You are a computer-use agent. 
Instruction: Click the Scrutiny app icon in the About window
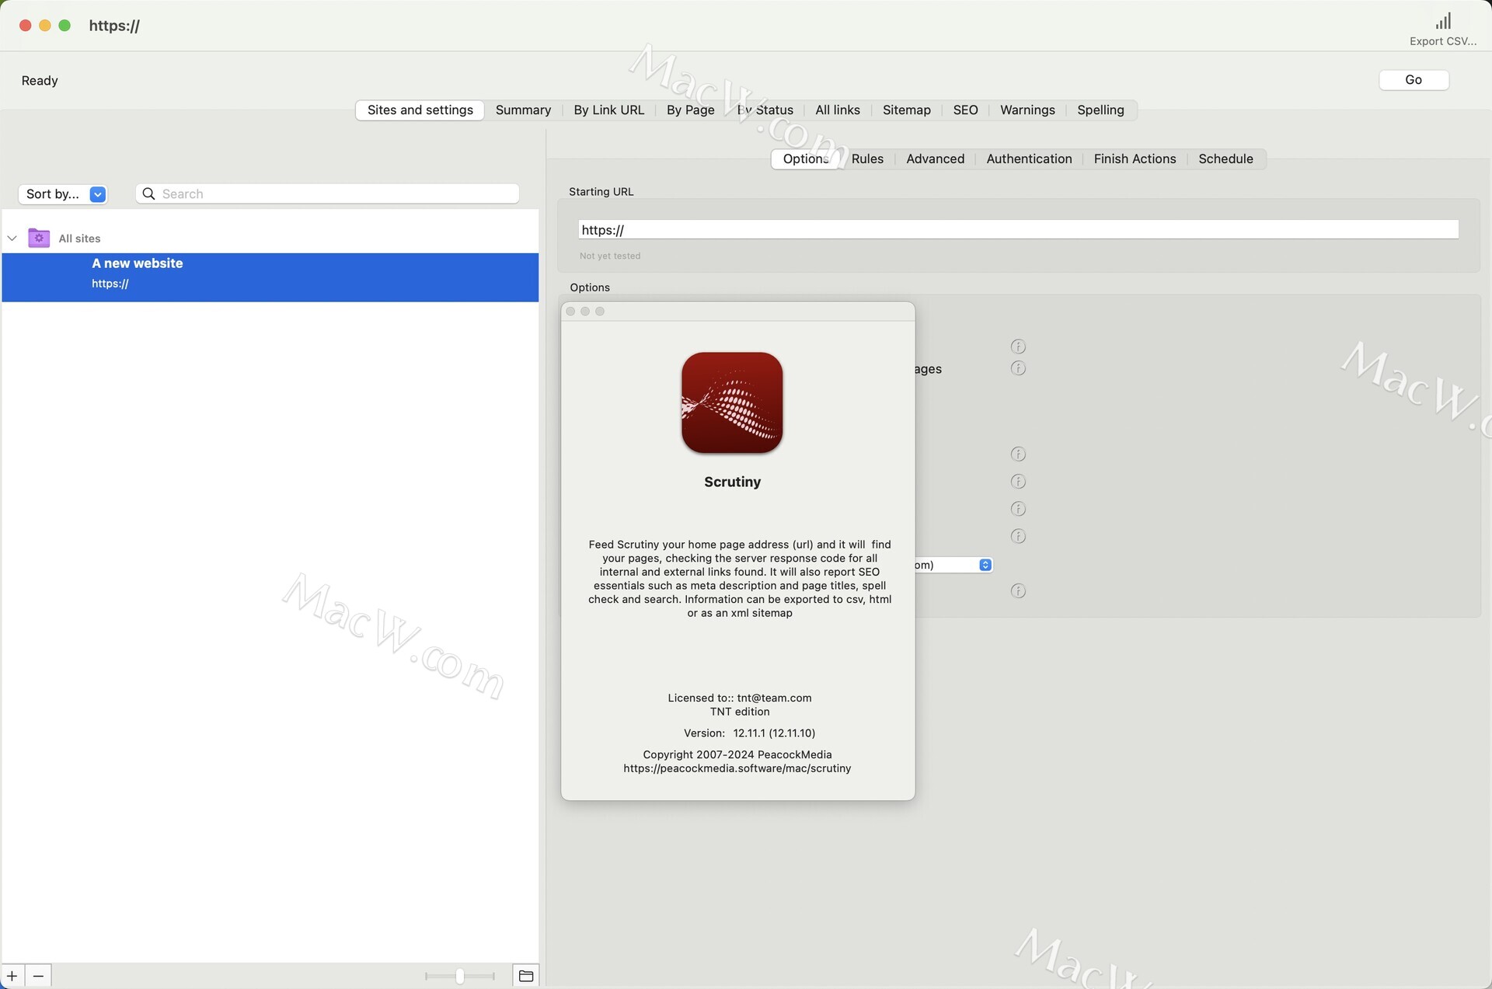coord(732,402)
